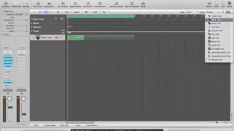Viewport: 234px width, 131px height.
Task: Collapse the MIDI Thru inspector section
Action: coord(3,11)
